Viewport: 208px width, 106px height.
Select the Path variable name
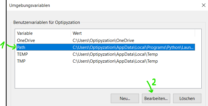pos(21,47)
